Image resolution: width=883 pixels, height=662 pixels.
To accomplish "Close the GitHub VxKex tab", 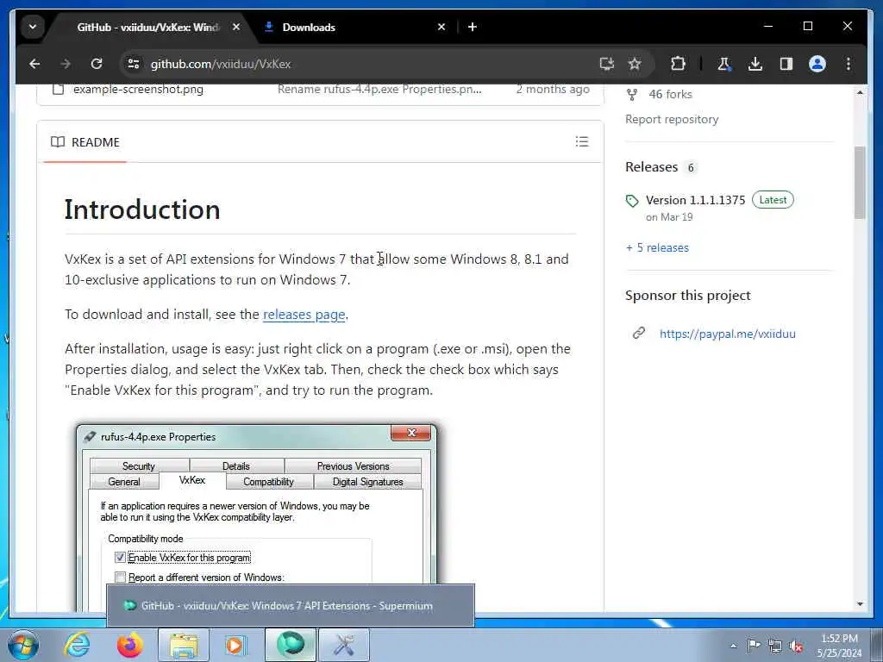I will pyautogui.click(x=236, y=27).
